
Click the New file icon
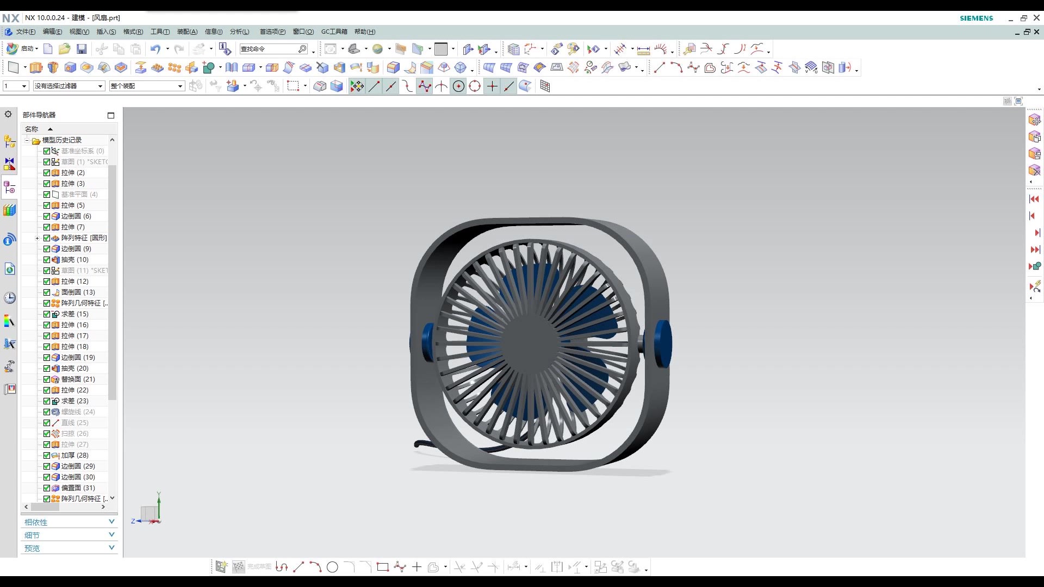(x=48, y=49)
